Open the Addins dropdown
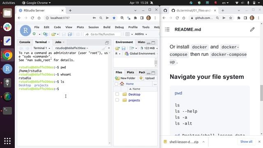This screenshot has width=263, height=148. pos(141,34)
